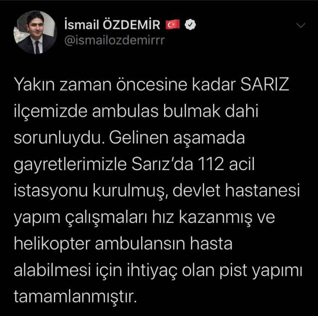Click 'devlet hastanesi' phrase in the tweet

(236, 190)
